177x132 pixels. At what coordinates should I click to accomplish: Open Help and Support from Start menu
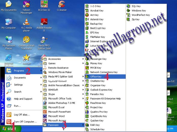(24, 99)
